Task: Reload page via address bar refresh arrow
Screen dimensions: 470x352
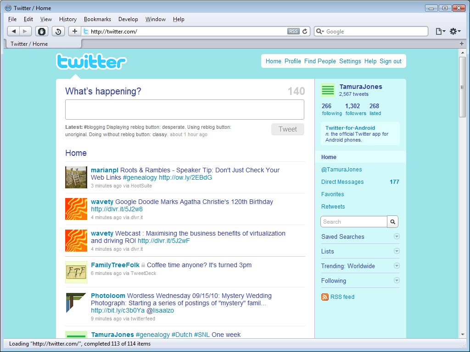Action: [x=305, y=32]
